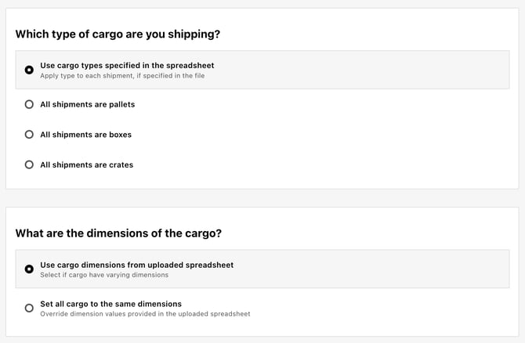Click 'Use cargo types specified in the spreadsheet' label

127,66
